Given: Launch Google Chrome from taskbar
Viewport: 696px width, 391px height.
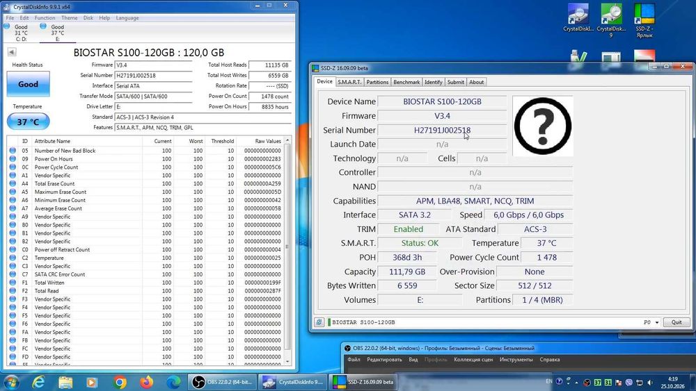Looking at the screenshot, I should pyautogui.click(x=120, y=382).
